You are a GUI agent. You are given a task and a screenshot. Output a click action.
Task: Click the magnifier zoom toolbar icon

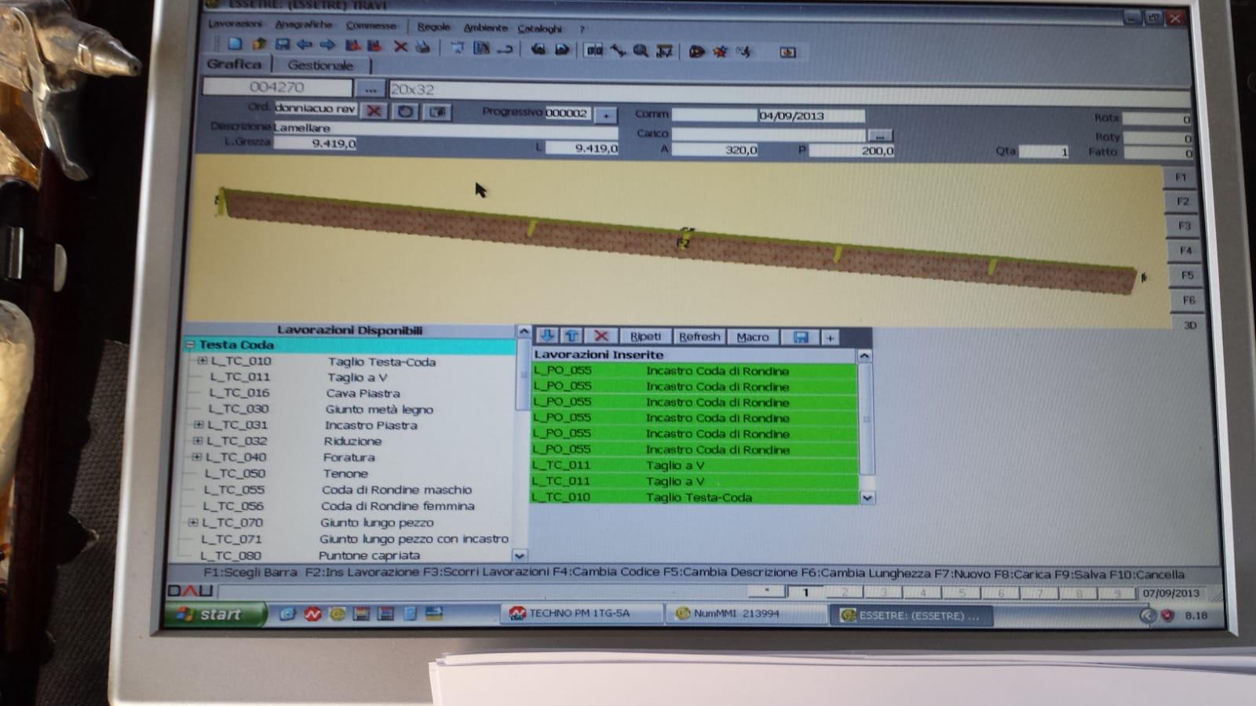tap(641, 51)
